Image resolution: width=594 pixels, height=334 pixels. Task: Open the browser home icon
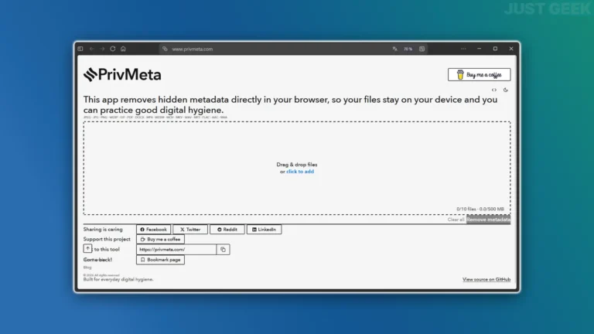click(x=123, y=49)
